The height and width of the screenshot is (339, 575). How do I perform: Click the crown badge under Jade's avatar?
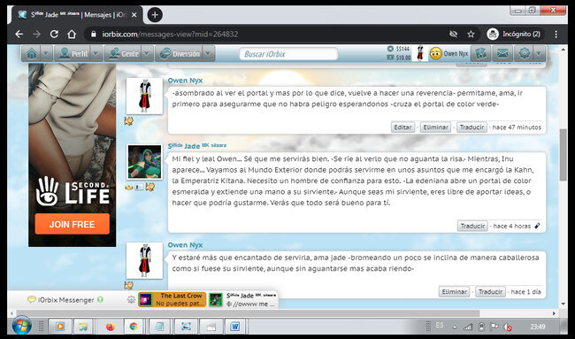129,188
